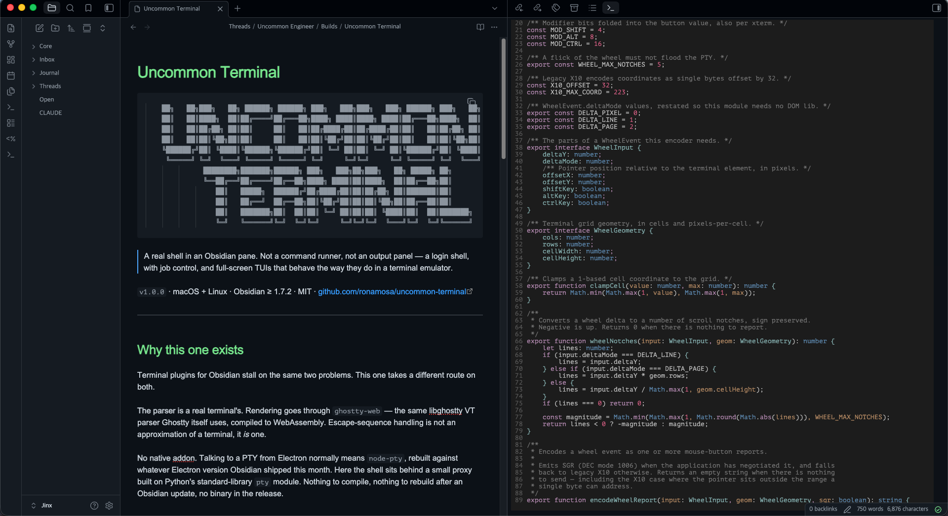Image resolution: width=948 pixels, height=516 pixels.
Task: Open the file explorer panel icon
Action: coord(52,8)
